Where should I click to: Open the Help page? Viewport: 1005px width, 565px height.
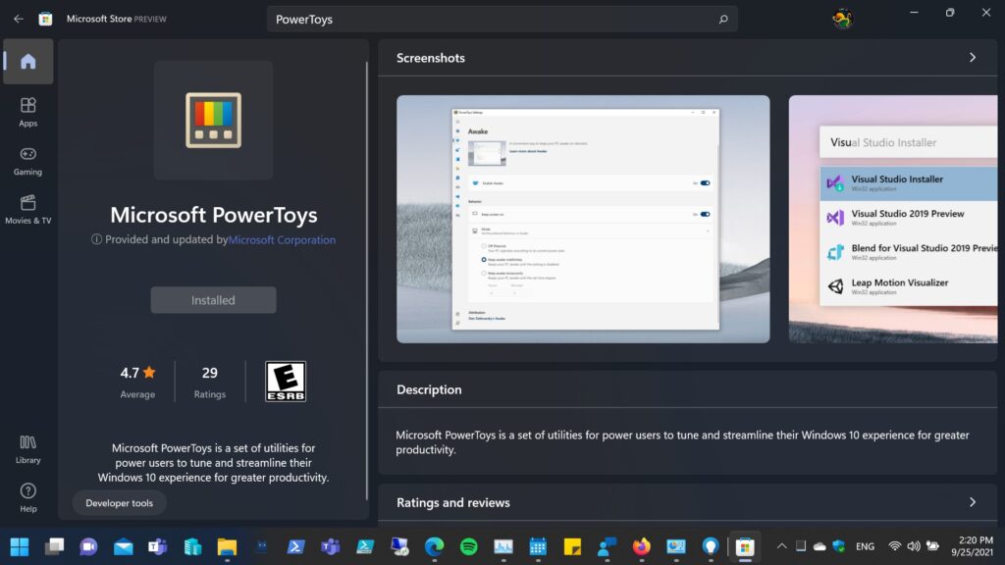click(x=27, y=496)
